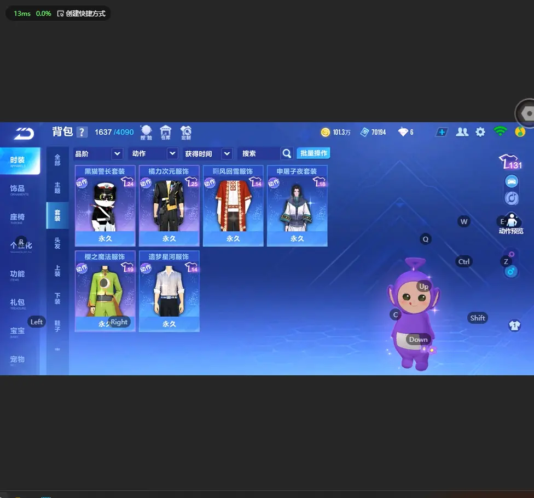
Task: Click the diamond currency icon
Action: 403,132
